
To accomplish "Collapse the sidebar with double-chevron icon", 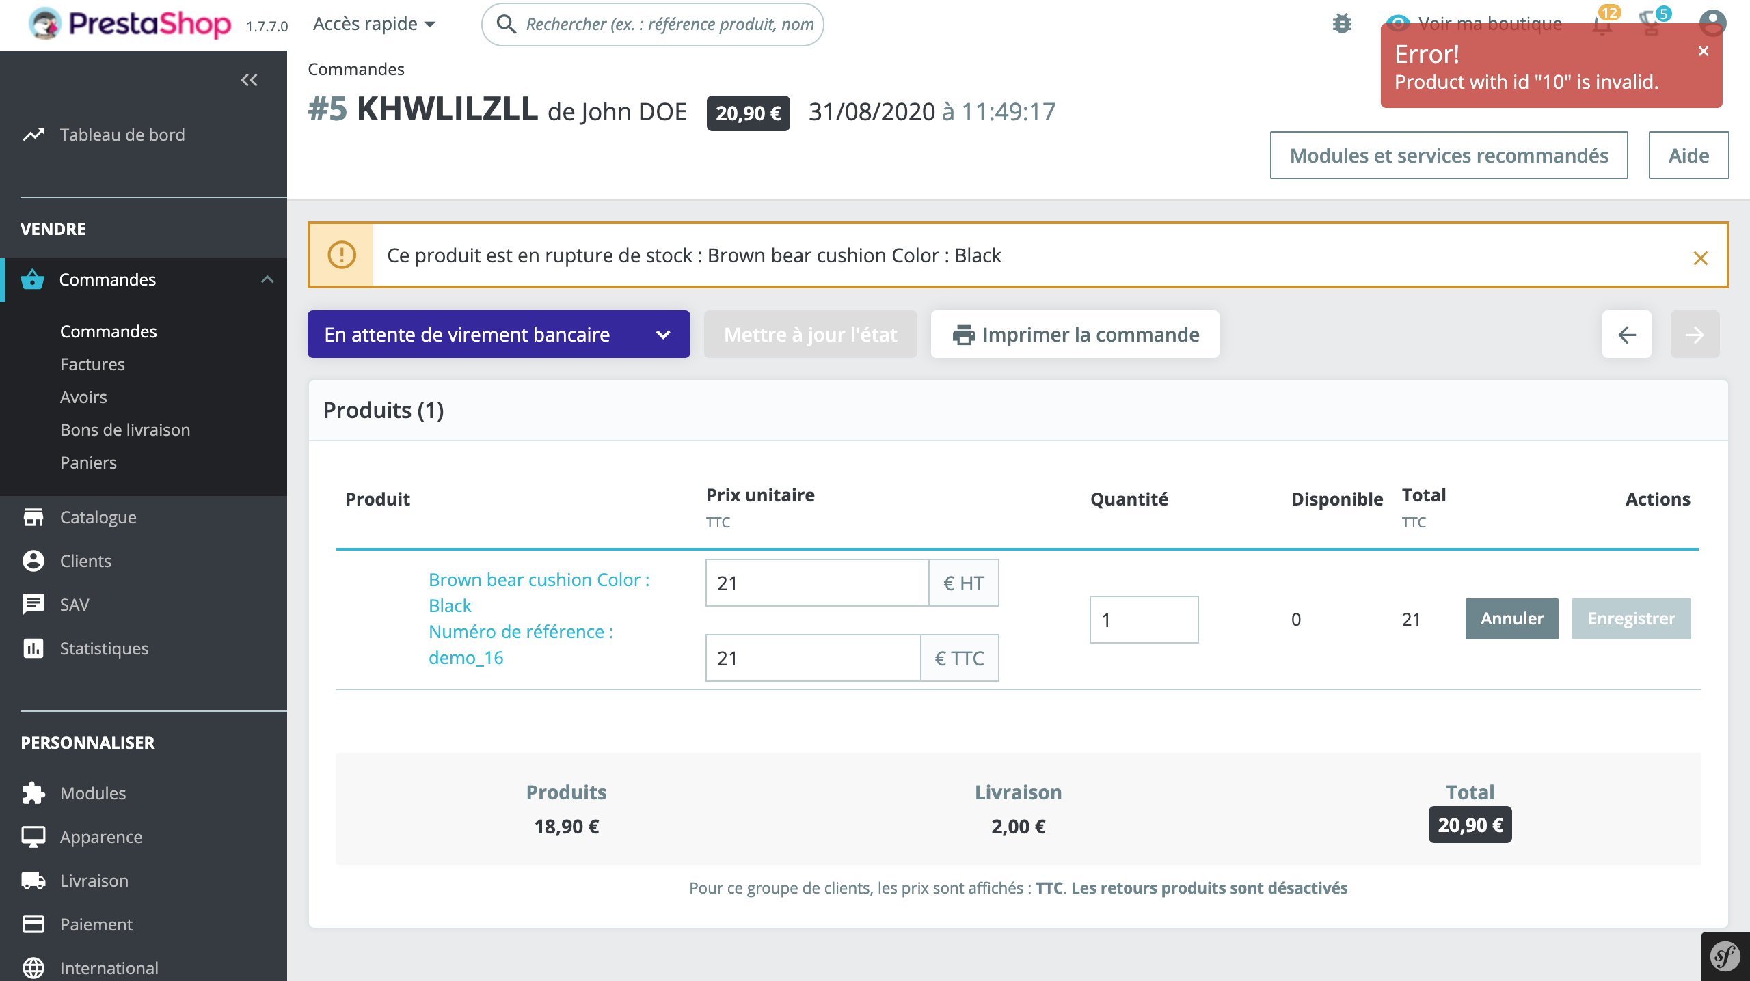I will [x=249, y=80].
